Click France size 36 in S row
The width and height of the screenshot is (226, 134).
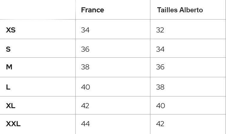[x=85, y=49]
